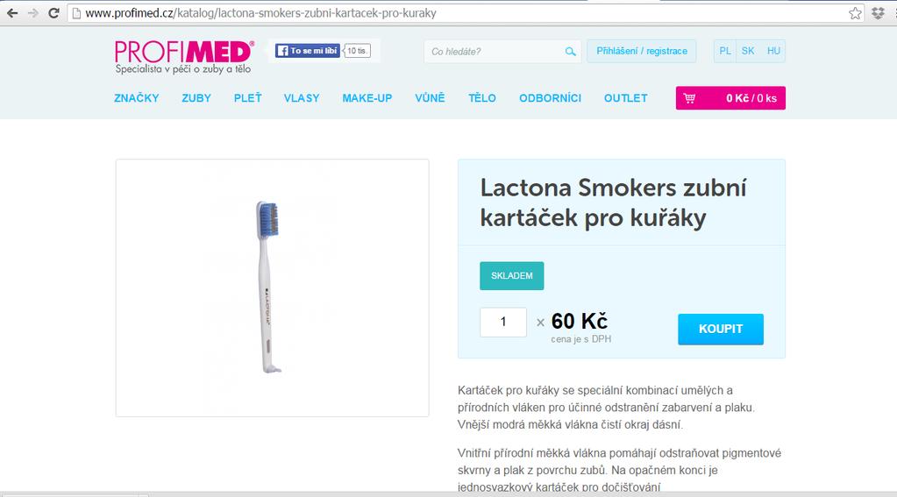Screen dimensions: 897x497
Task: Go to the PROFIMED logo homepage
Action: 184,57
